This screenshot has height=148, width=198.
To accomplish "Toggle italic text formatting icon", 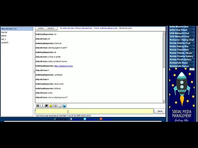I will tap(42, 106).
